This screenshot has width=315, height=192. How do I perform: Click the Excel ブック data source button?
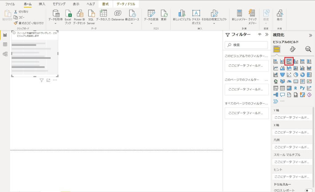(68, 17)
